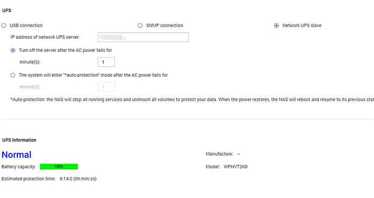
Task: Click the green battery capacity bar
Action: pos(59,167)
